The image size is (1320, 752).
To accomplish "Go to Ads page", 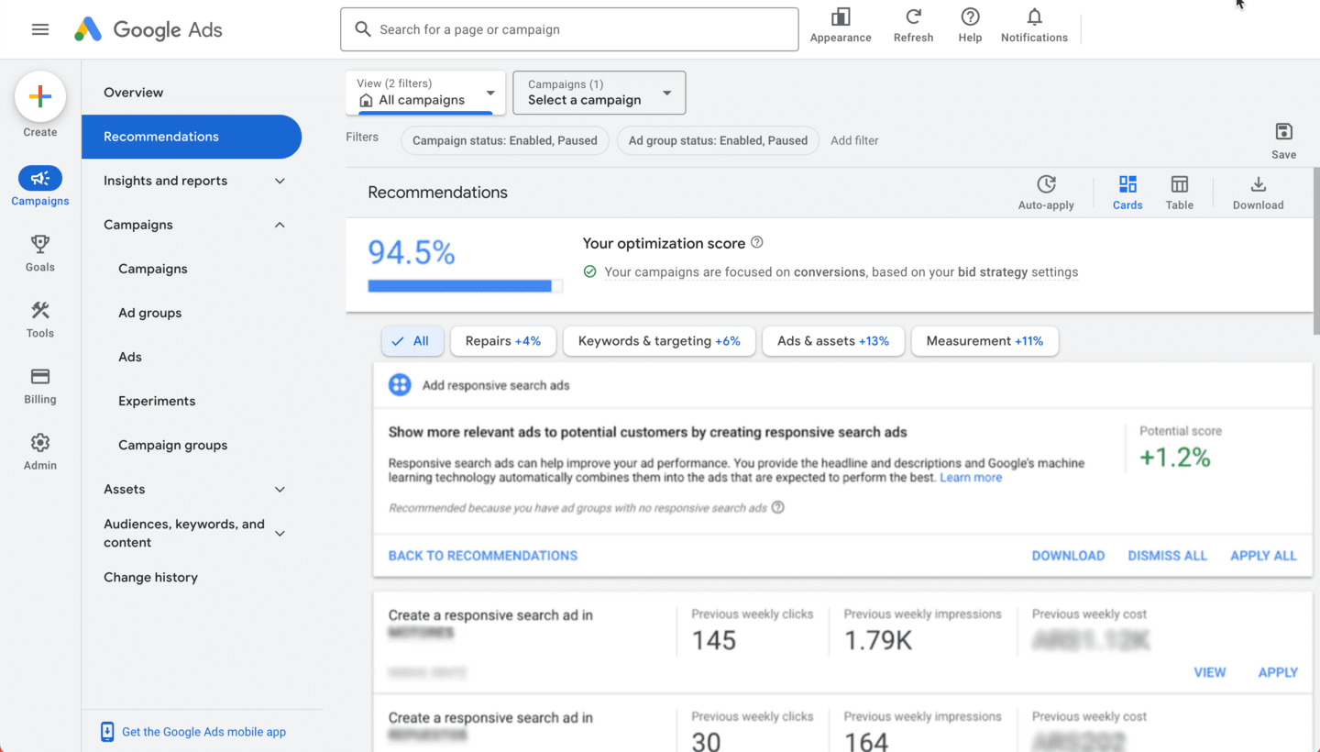I will click(x=130, y=357).
